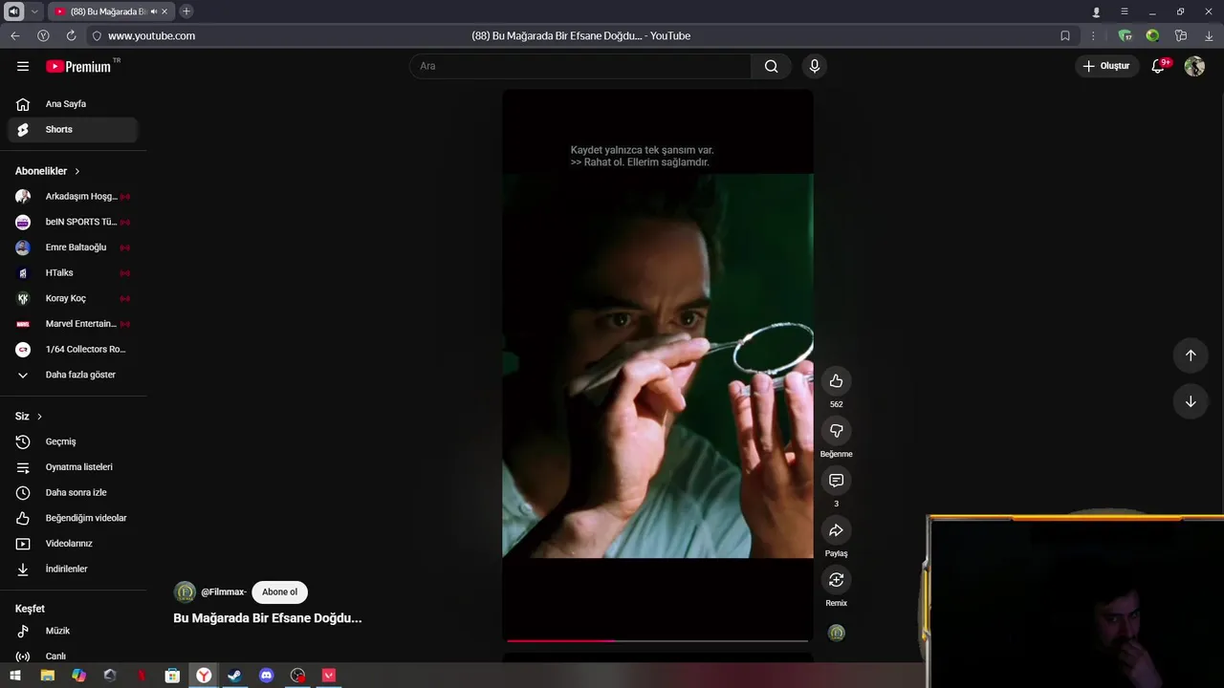Open Koray Koç channel
Screen dimensions: 1224x688
click(x=73, y=298)
